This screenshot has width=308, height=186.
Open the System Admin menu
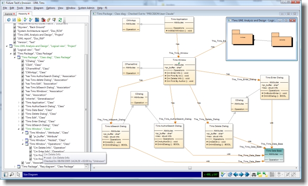coord(86,8)
